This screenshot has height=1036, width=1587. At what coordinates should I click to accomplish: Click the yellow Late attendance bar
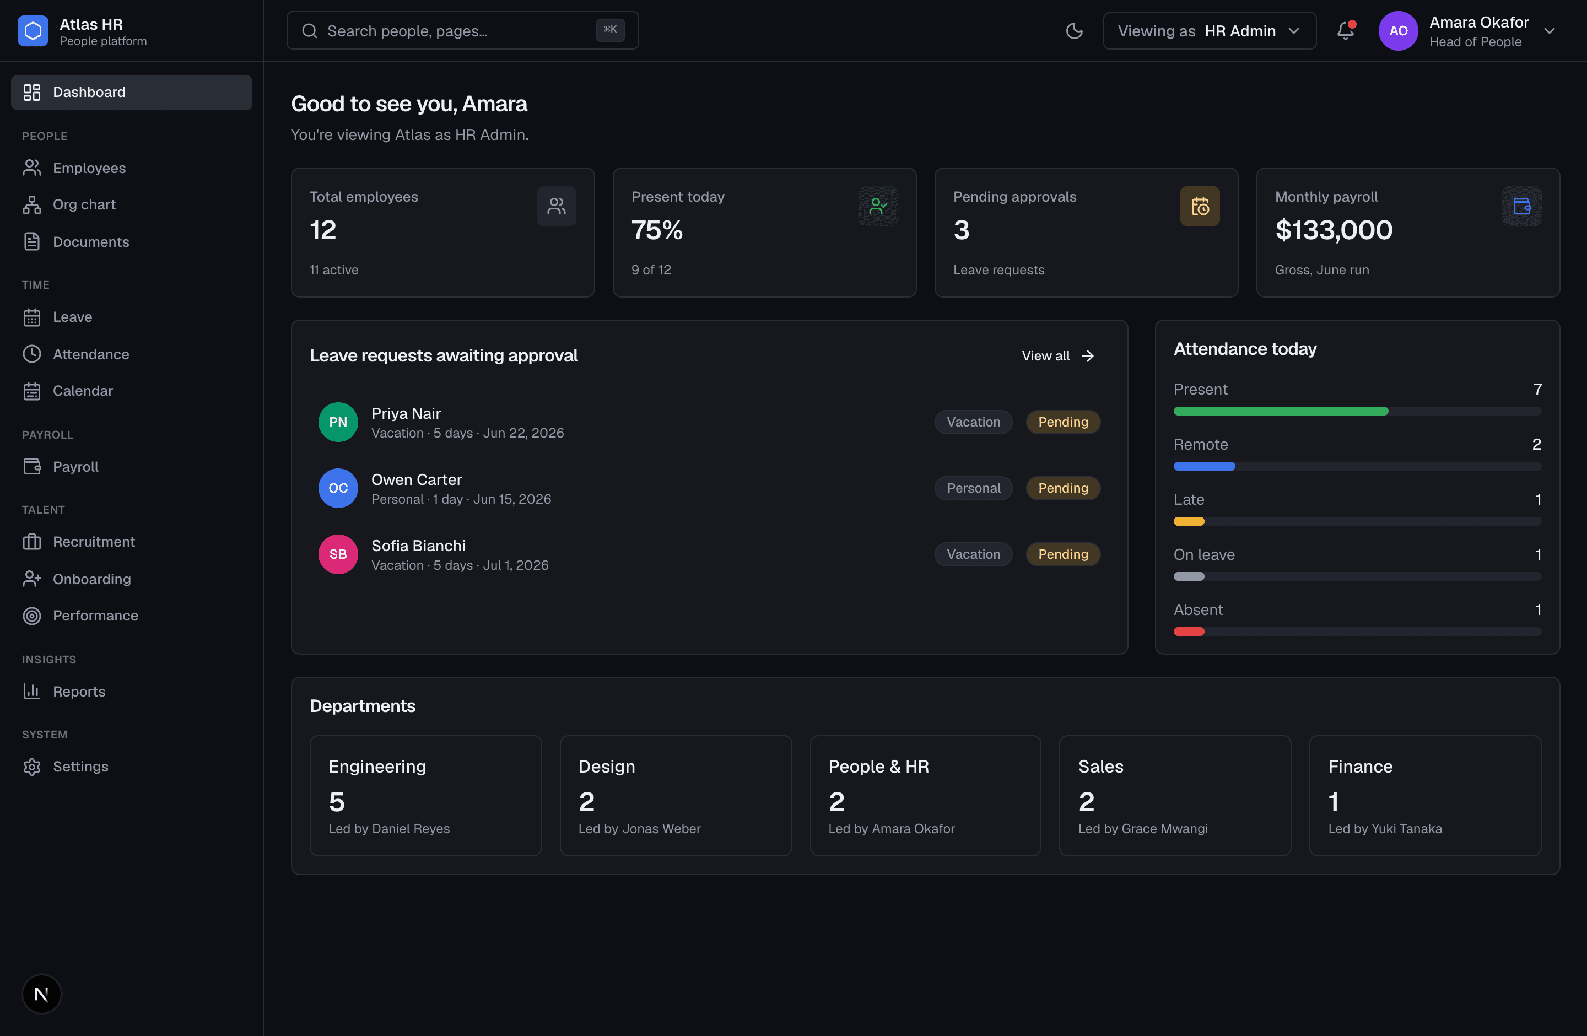[x=1189, y=521]
